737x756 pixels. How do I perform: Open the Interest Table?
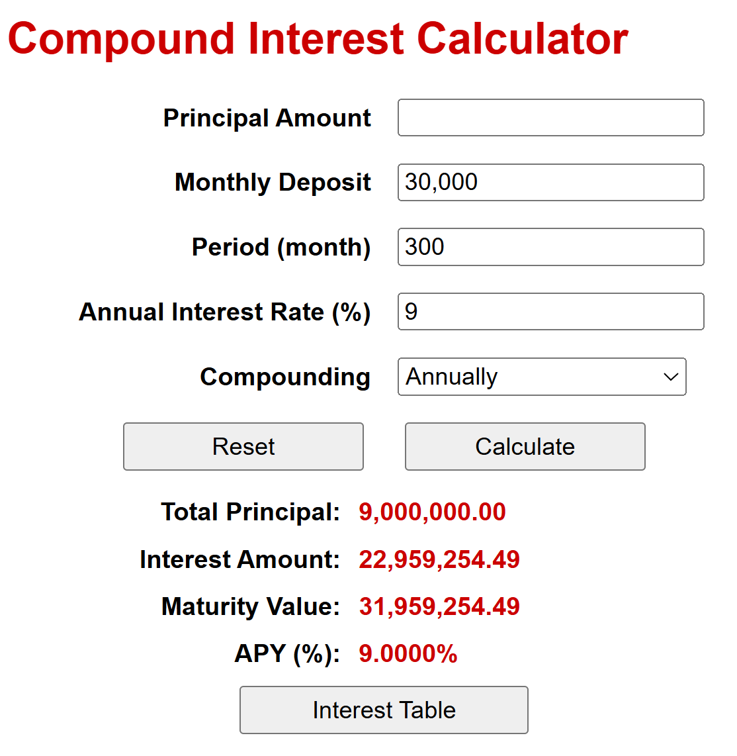click(x=384, y=710)
